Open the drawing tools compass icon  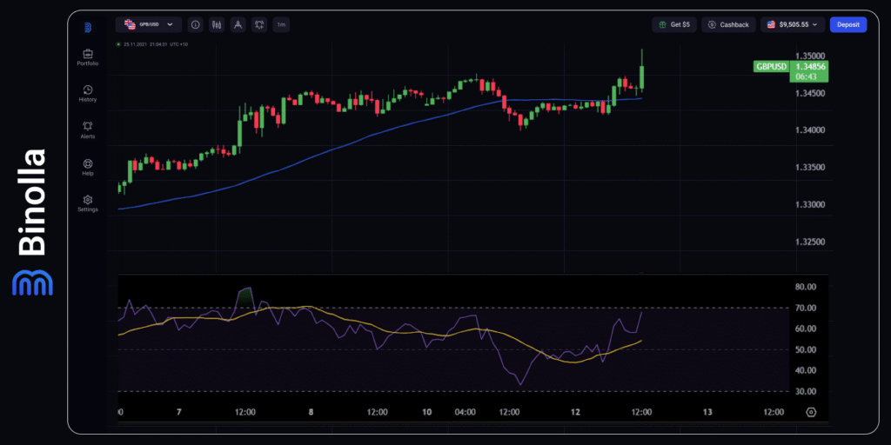(x=238, y=25)
